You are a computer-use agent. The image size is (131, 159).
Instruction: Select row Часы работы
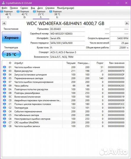pos(64,86)
